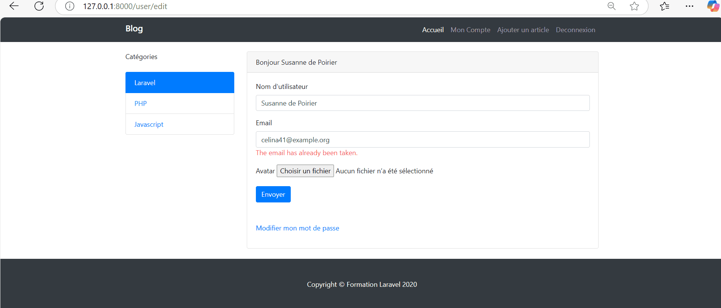Select Deconnexion to log out

point(575,30)
